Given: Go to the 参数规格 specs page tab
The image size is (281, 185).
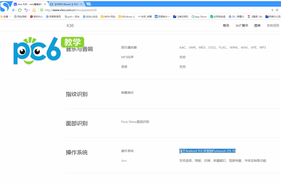Looking at the screenshot, I should click(273, 26).
